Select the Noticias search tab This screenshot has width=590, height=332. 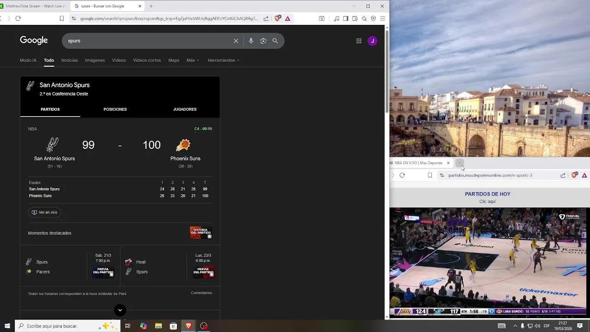click(x=70, y=60)
